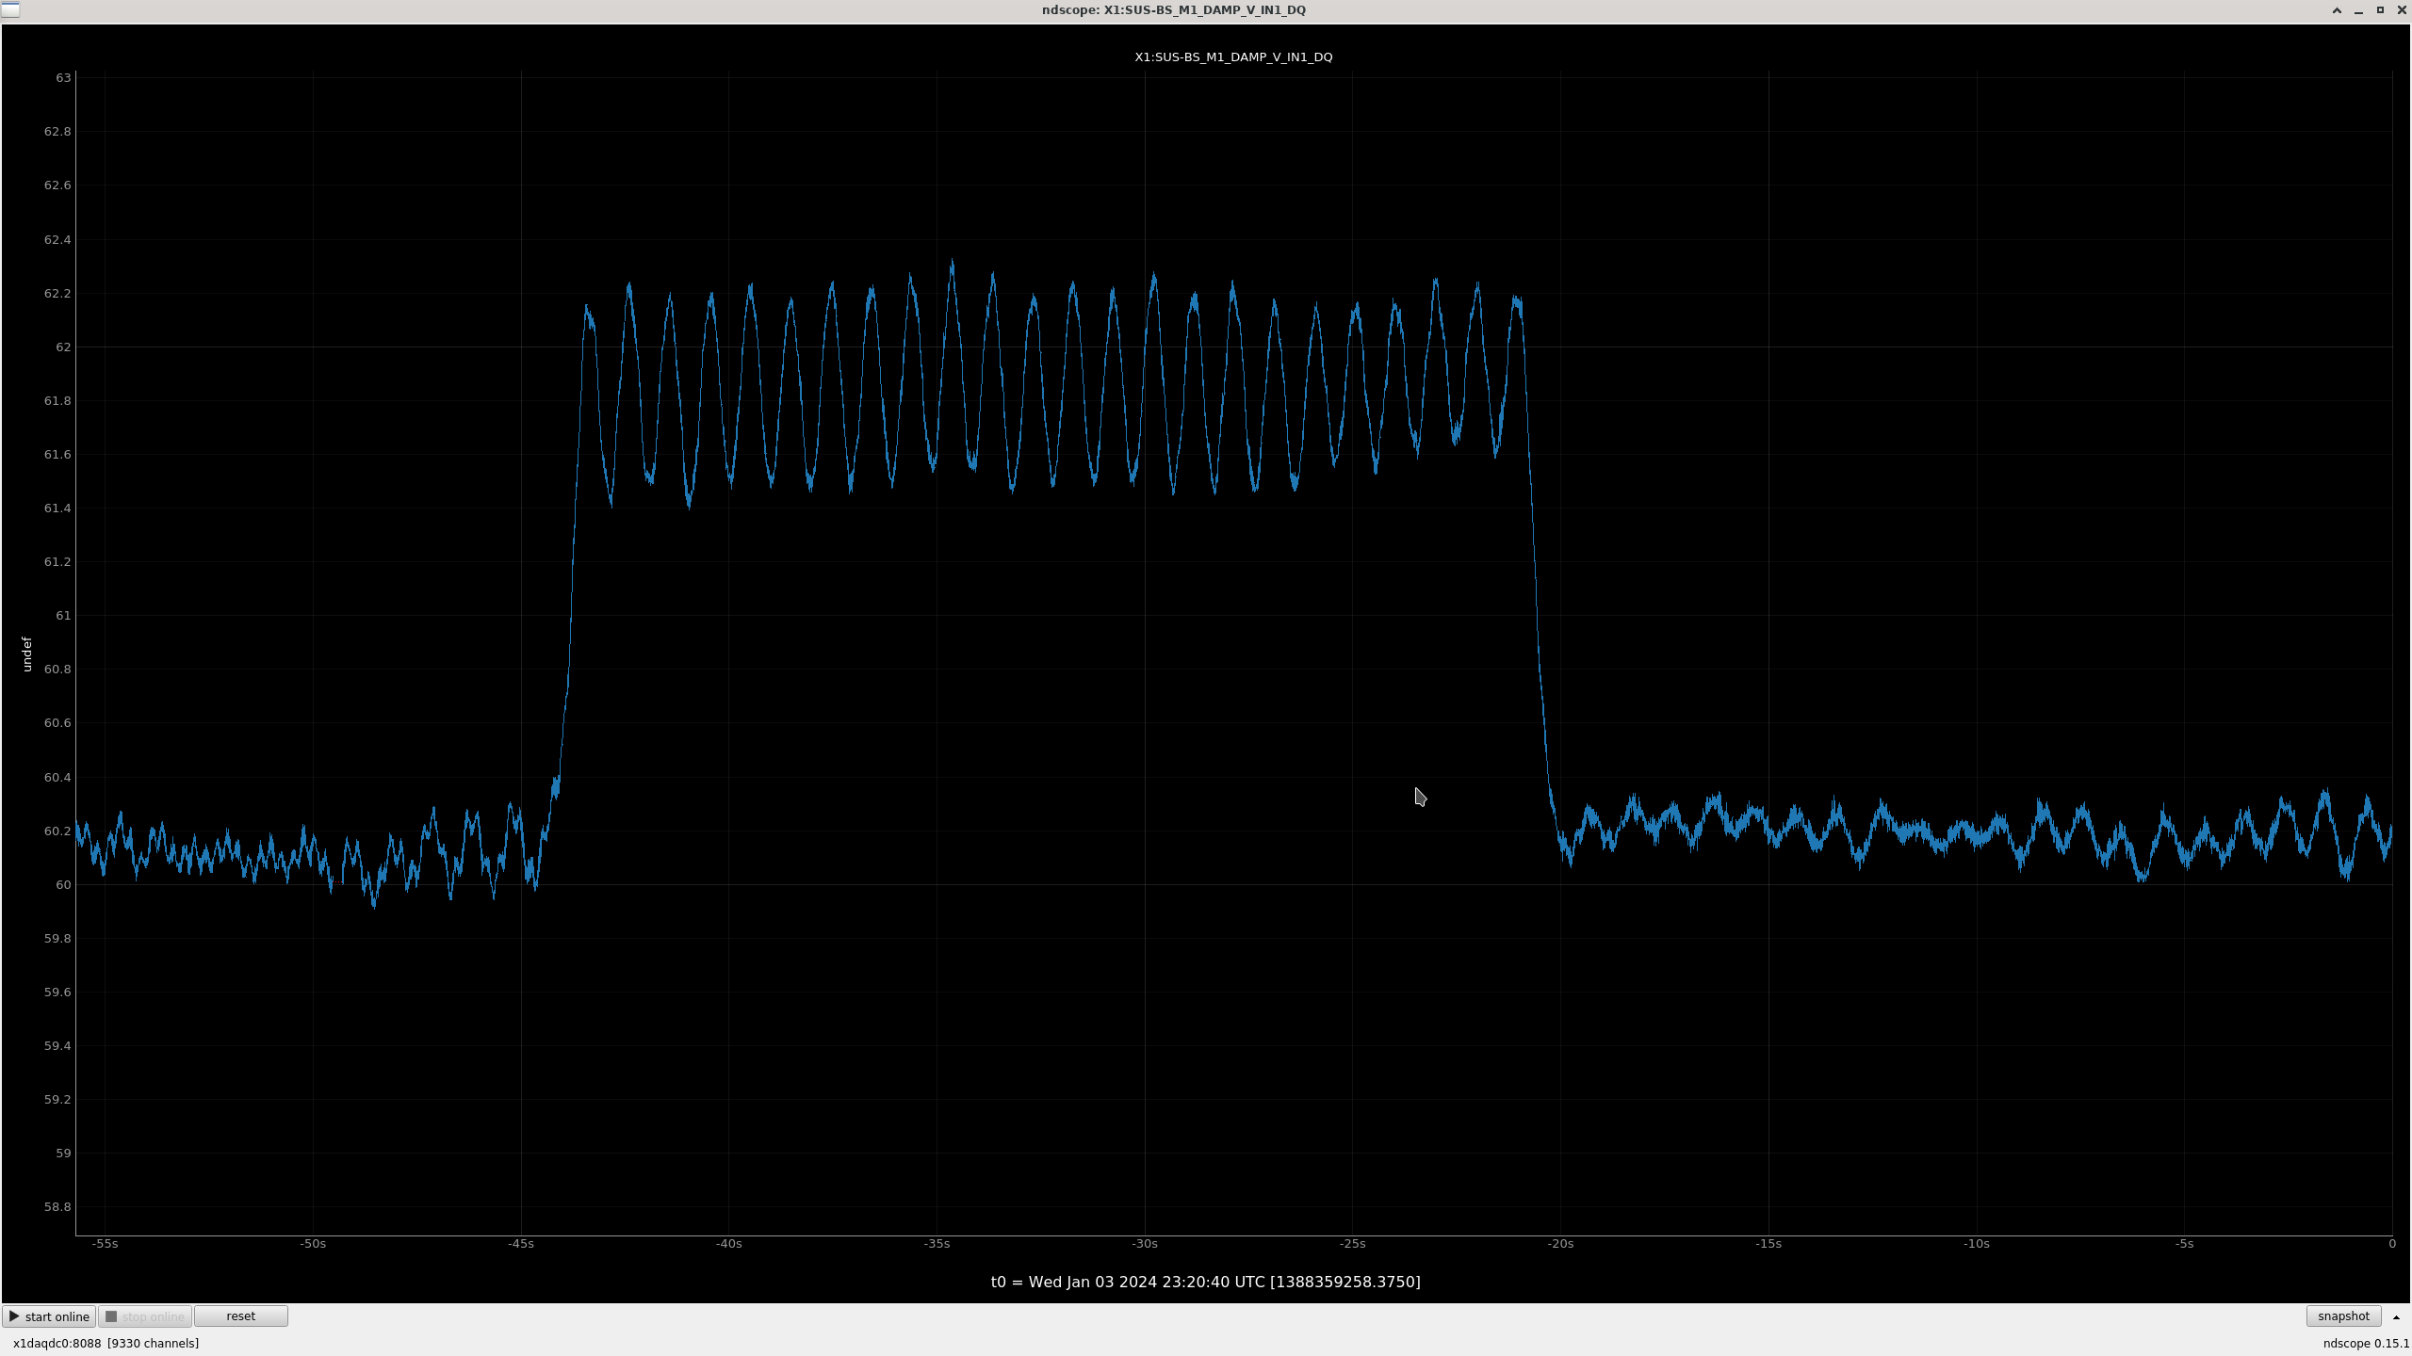Click the 61 y-axis tick label
This screenshot has width=2412, height=1356.
[63, 616]
